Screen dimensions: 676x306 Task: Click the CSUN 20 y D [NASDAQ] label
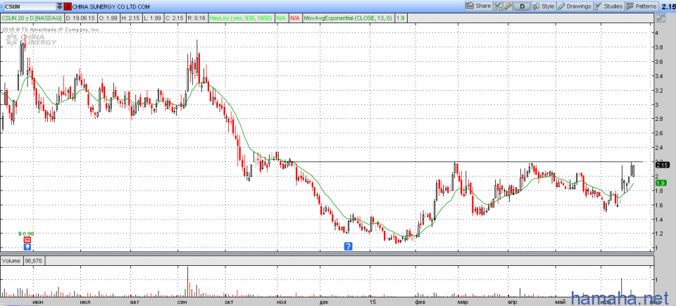(32, 18)
